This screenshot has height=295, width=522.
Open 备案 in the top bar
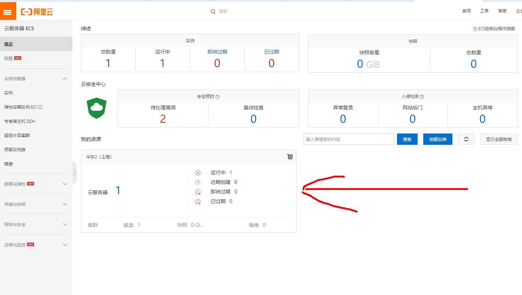(502, 11)
